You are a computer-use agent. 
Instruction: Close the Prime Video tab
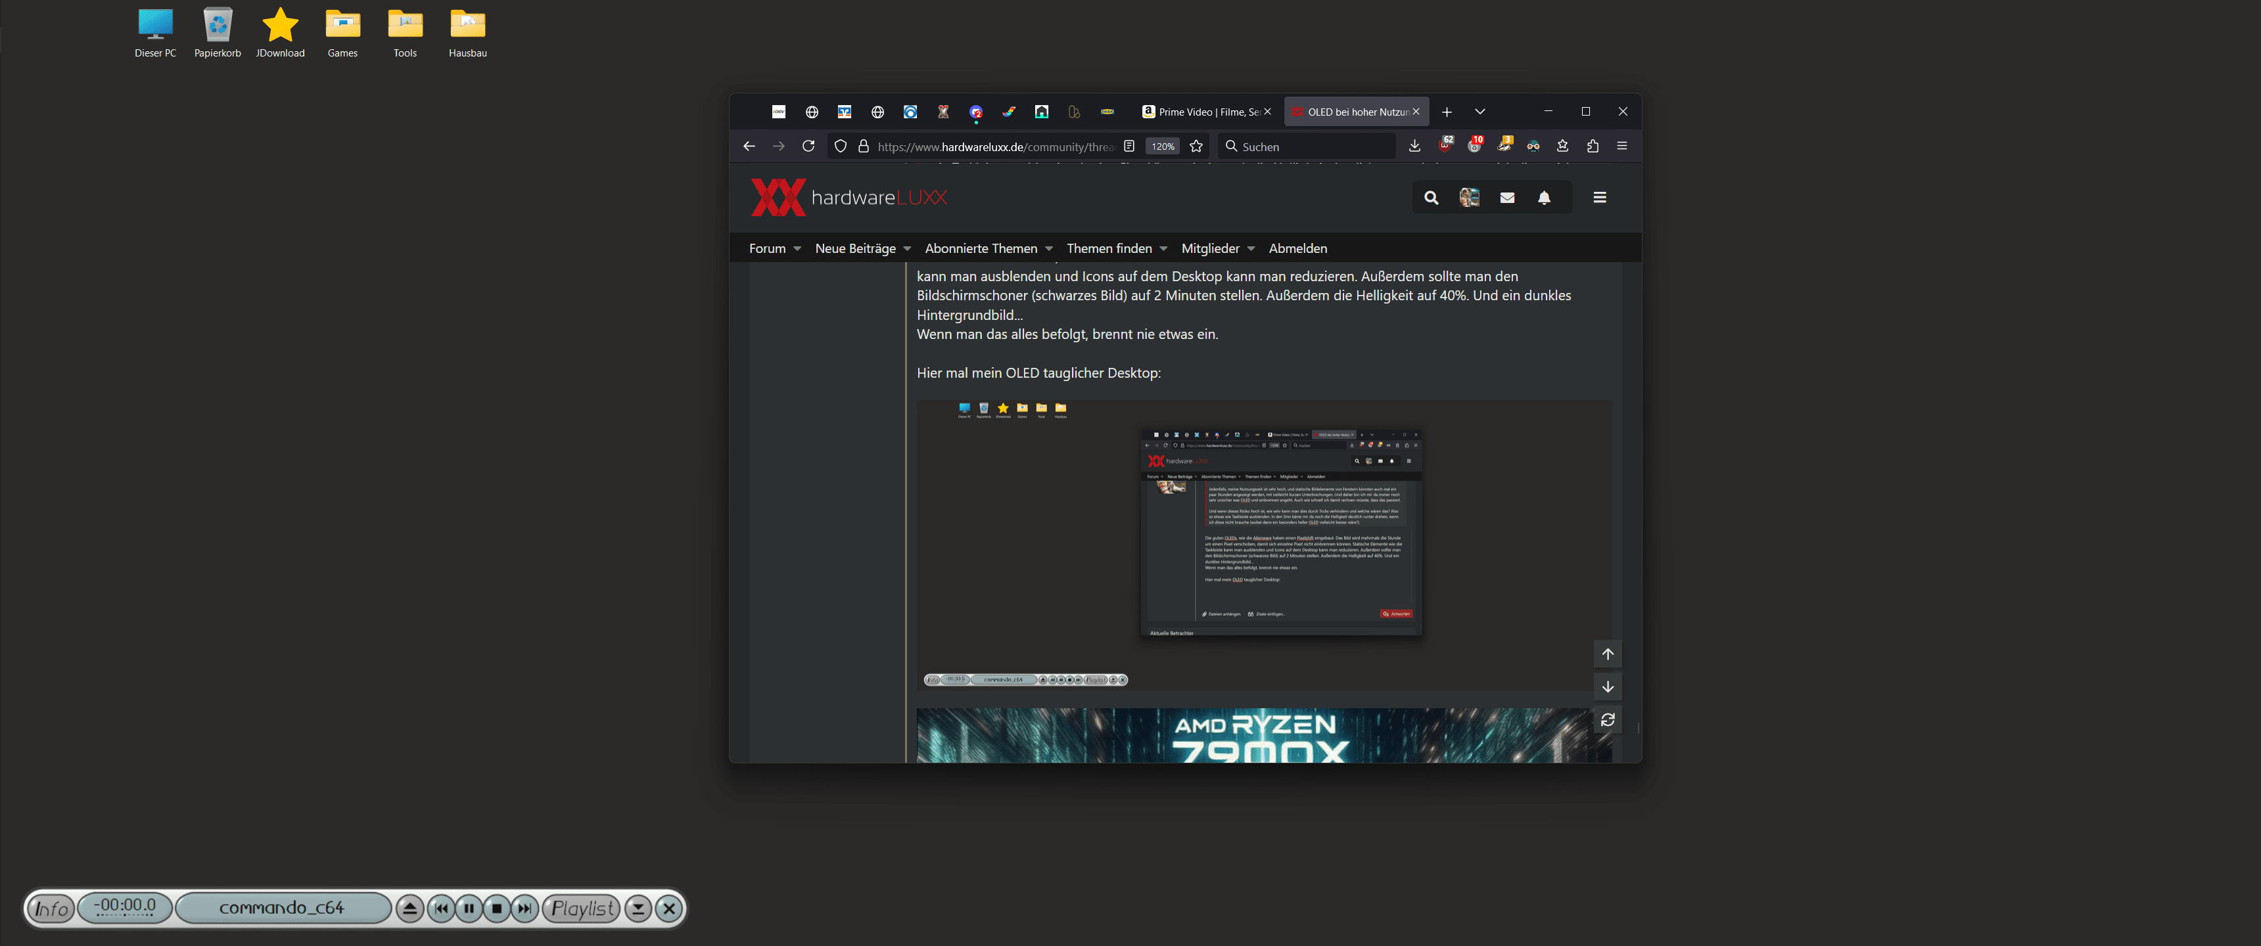tap(1267, 112)
